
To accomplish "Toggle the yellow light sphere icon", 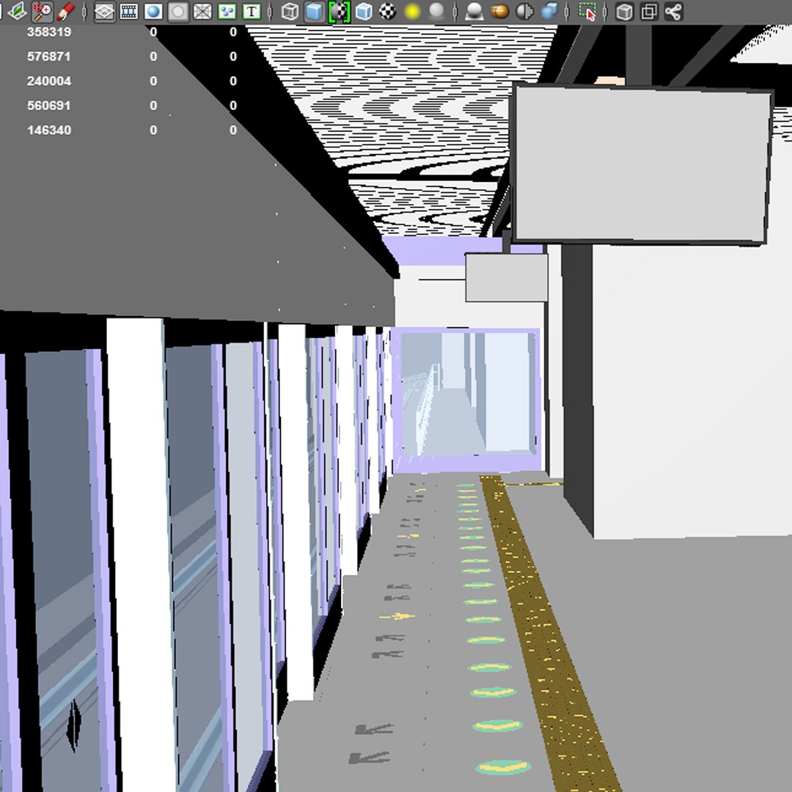I will (x=412, y=11).
